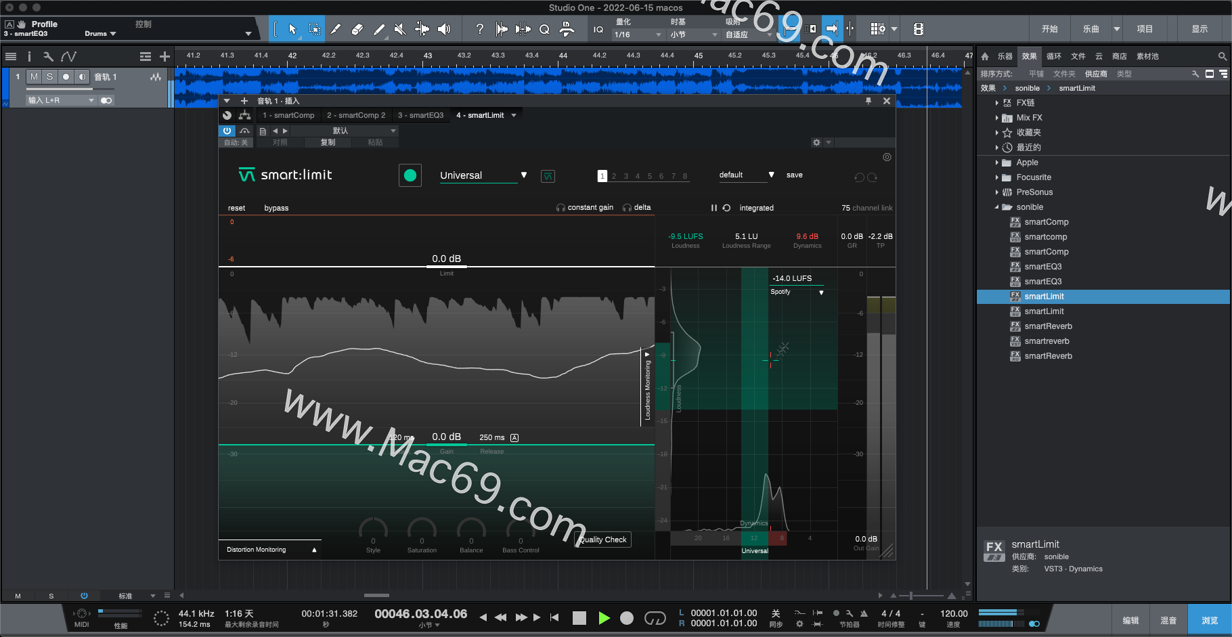Click browser search magnifier icon
Viewport: 1232px width, 637px height.
click(1222, 56)
